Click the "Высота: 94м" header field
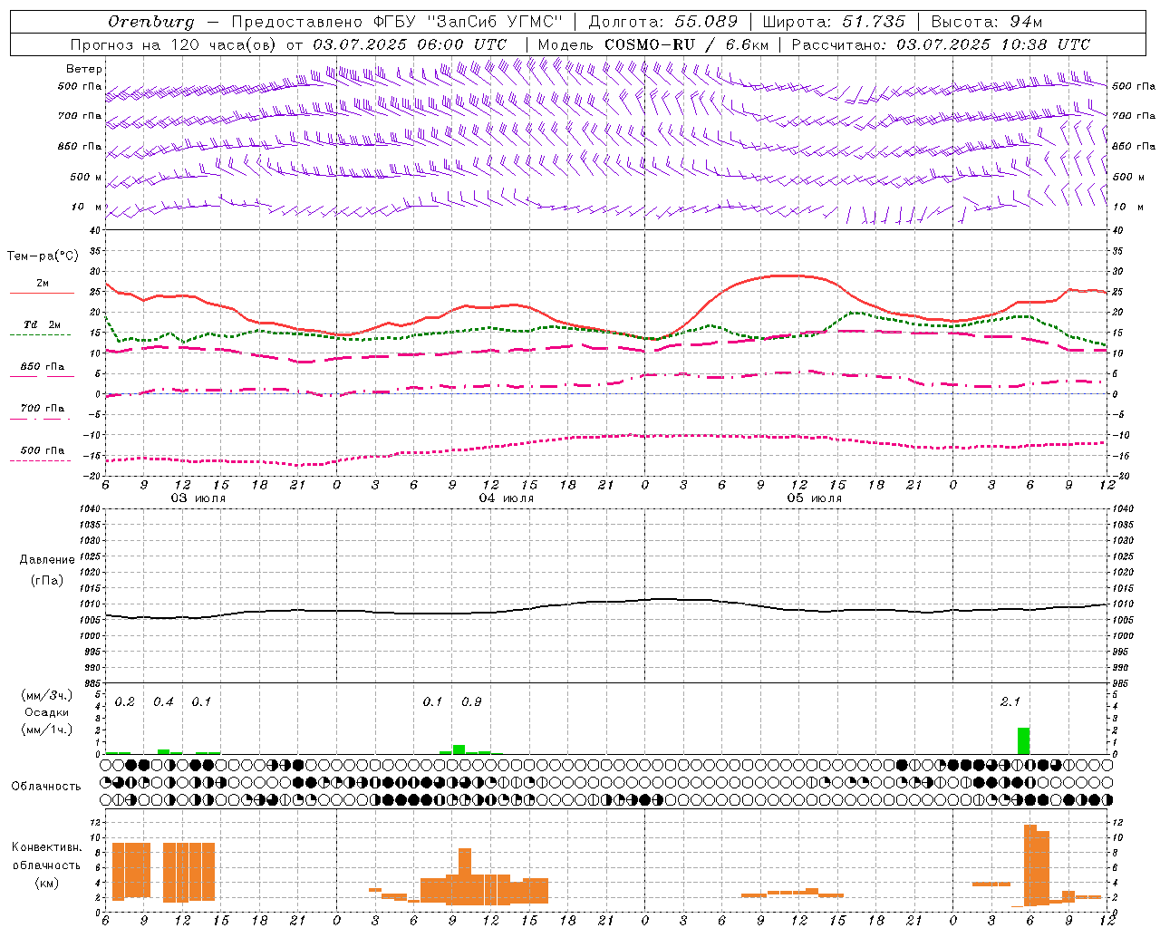The image size is (1160, 928). coord(987,22)
